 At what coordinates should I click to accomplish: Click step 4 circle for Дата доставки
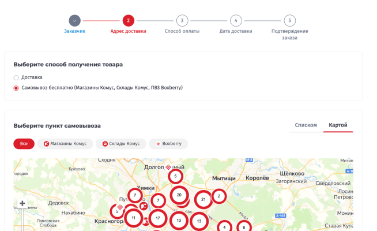point(236,21)
